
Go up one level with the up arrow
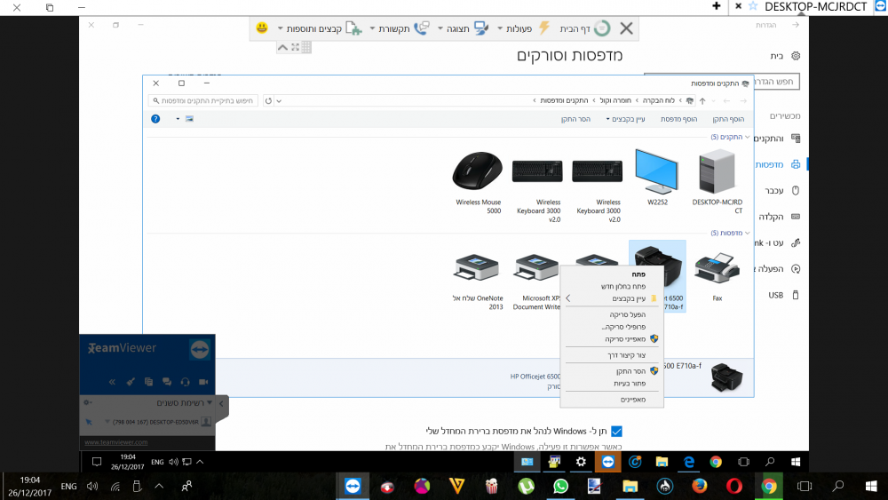click(702, 100)
